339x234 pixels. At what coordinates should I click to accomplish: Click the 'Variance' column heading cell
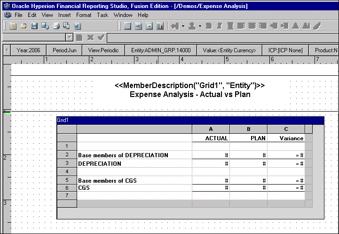286,138
